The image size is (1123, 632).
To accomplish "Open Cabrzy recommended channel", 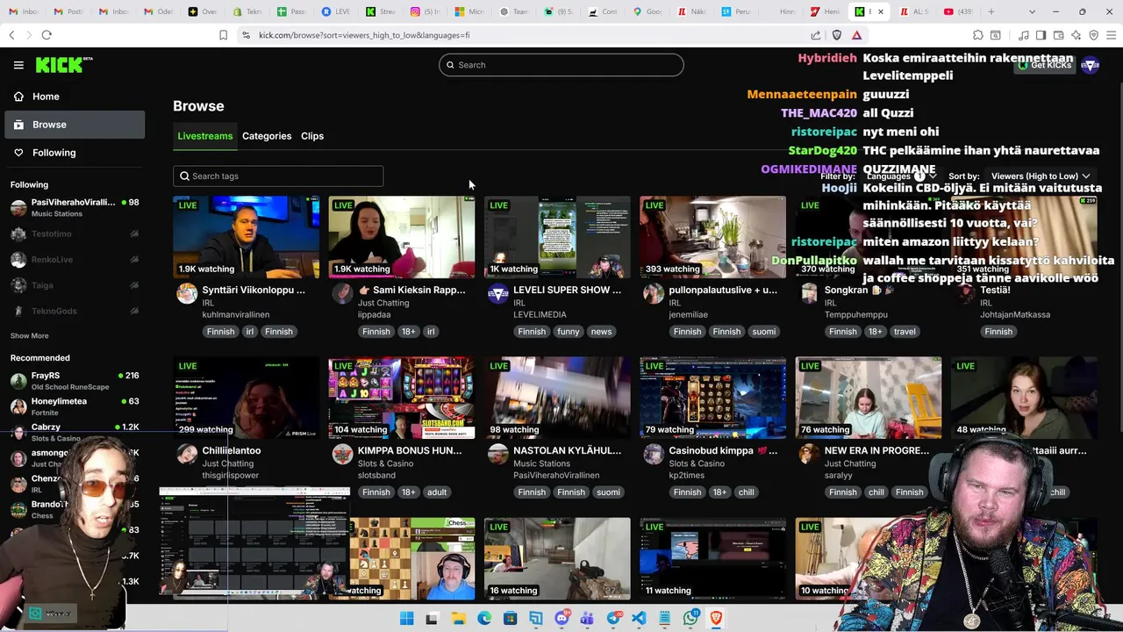I will (x=75, y=432).
